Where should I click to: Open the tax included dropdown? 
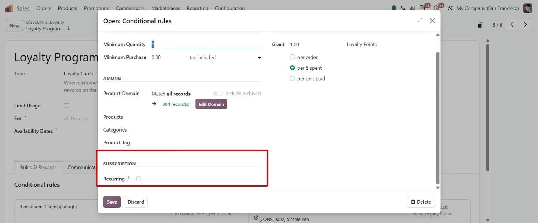(x=225, y=58)
